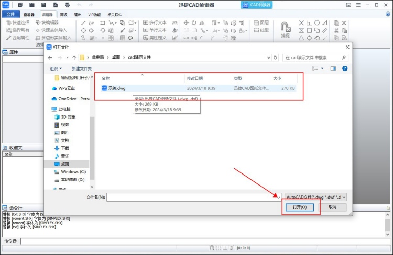Open the 文件 menu tab
The width and height of the screenshot is (393, 255).
pyautogui.click(x=10, y=14)
